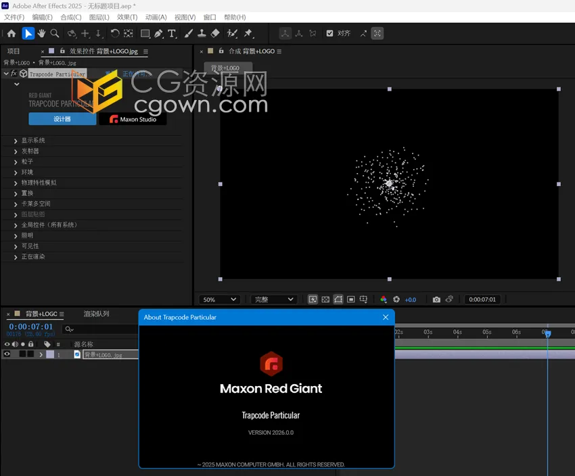Hide the 背景+LOGO.jpg layer visibility
575x476 pixels.
click(5, 354)
